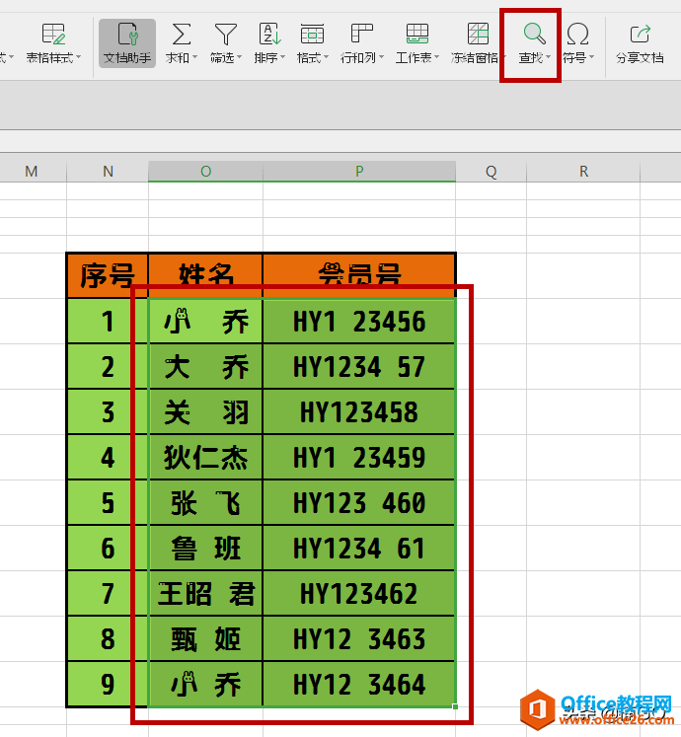Image resolution: width=681 pixels, height=737 pixels.
Task: Click the HY1 23459 cell
Action: tap(359, 458)
